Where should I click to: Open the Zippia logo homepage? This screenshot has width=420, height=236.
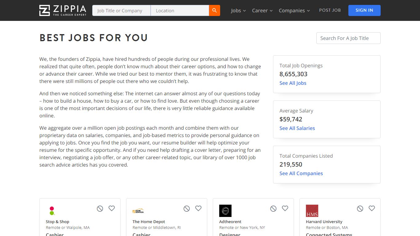pos(63,10)
